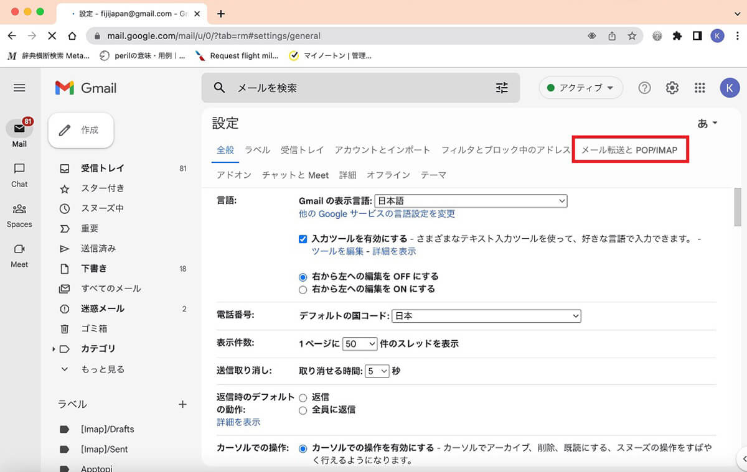
Task: Click the メールを検索 search field
Action: 361,88
